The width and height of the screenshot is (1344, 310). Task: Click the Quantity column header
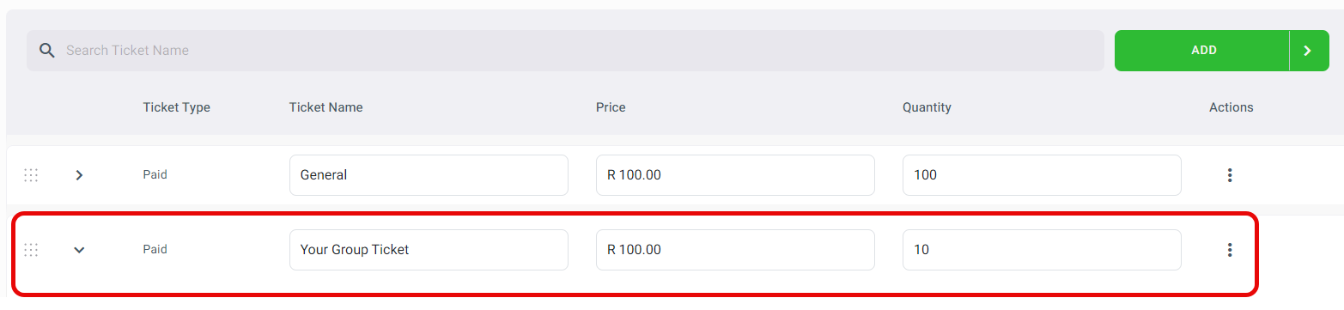click(x=927, y=107)
